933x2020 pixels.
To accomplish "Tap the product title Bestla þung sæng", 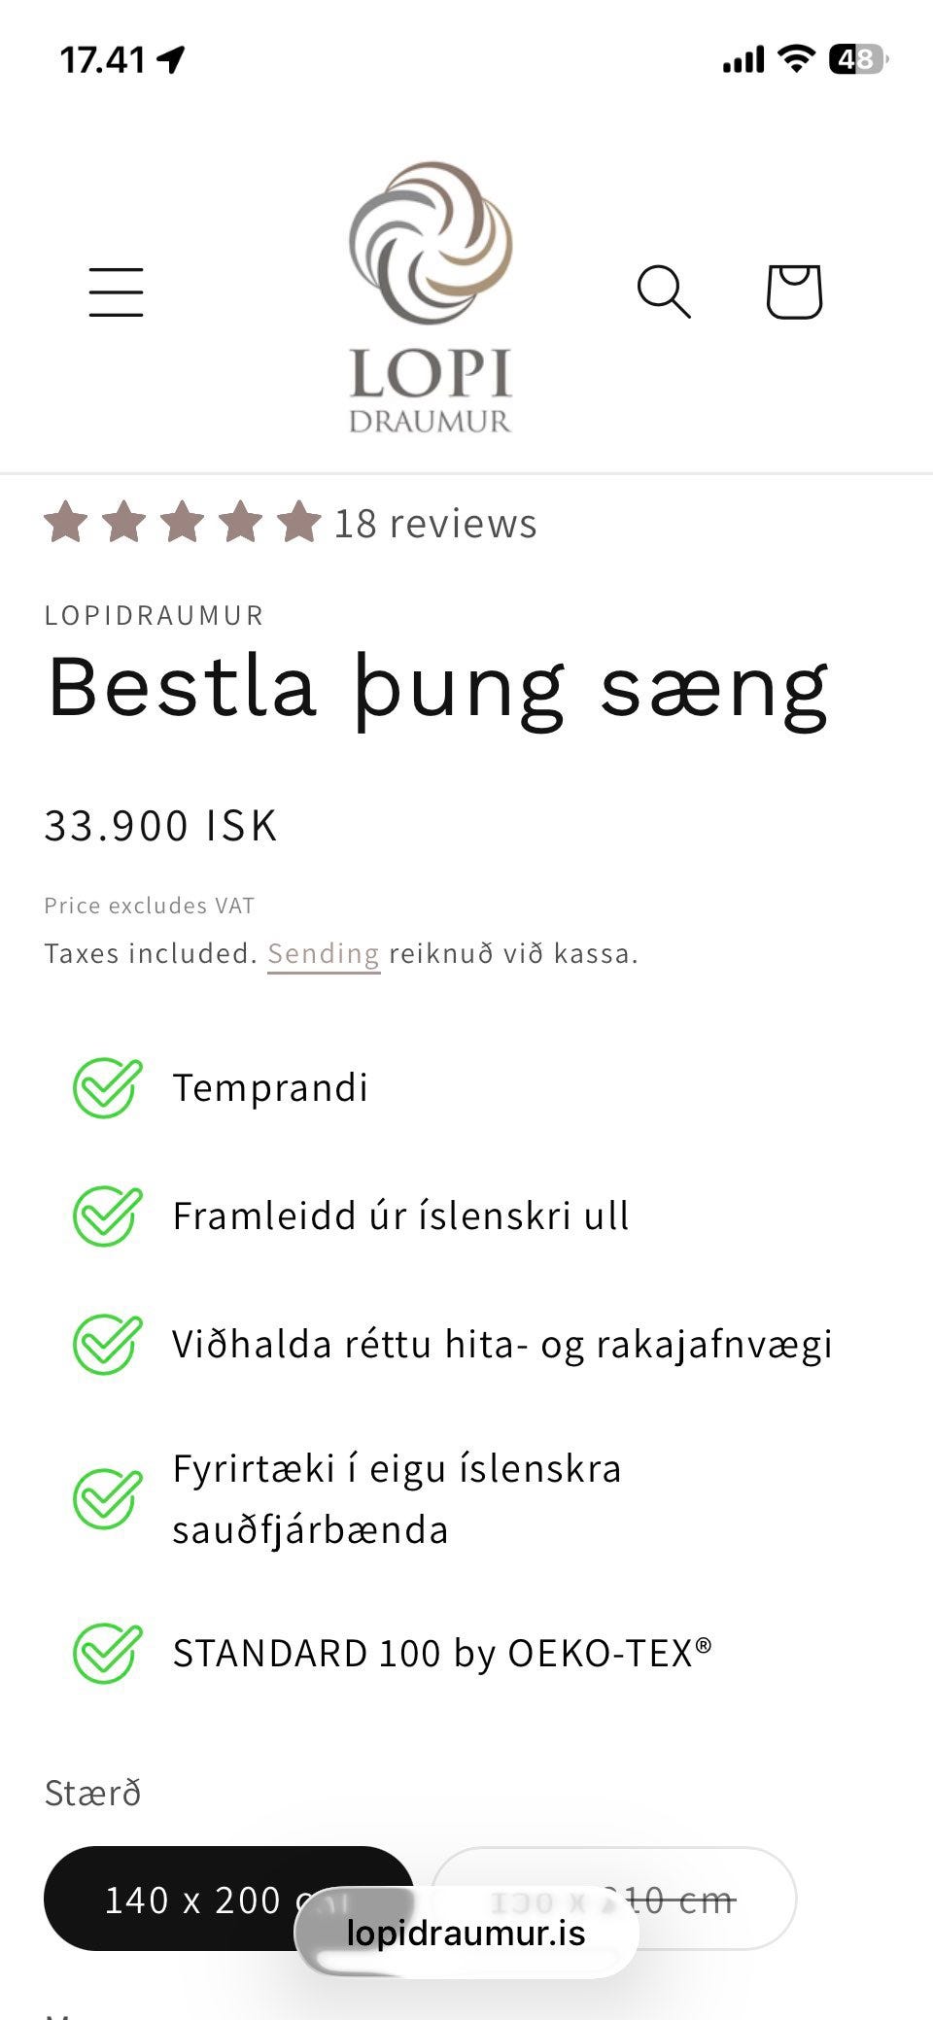I will [x=437, y=688].
